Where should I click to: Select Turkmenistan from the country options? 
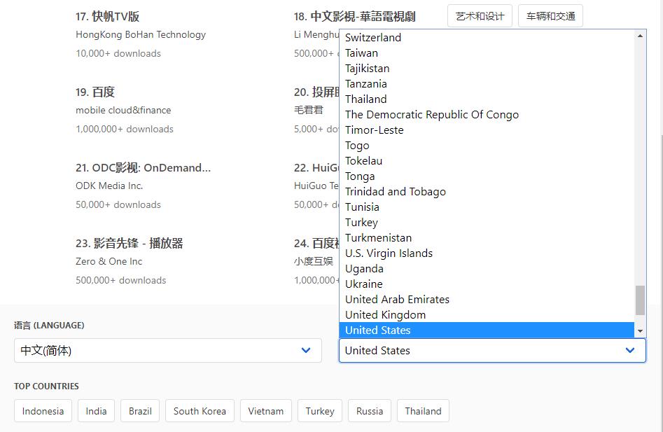[x=378, y=237]
